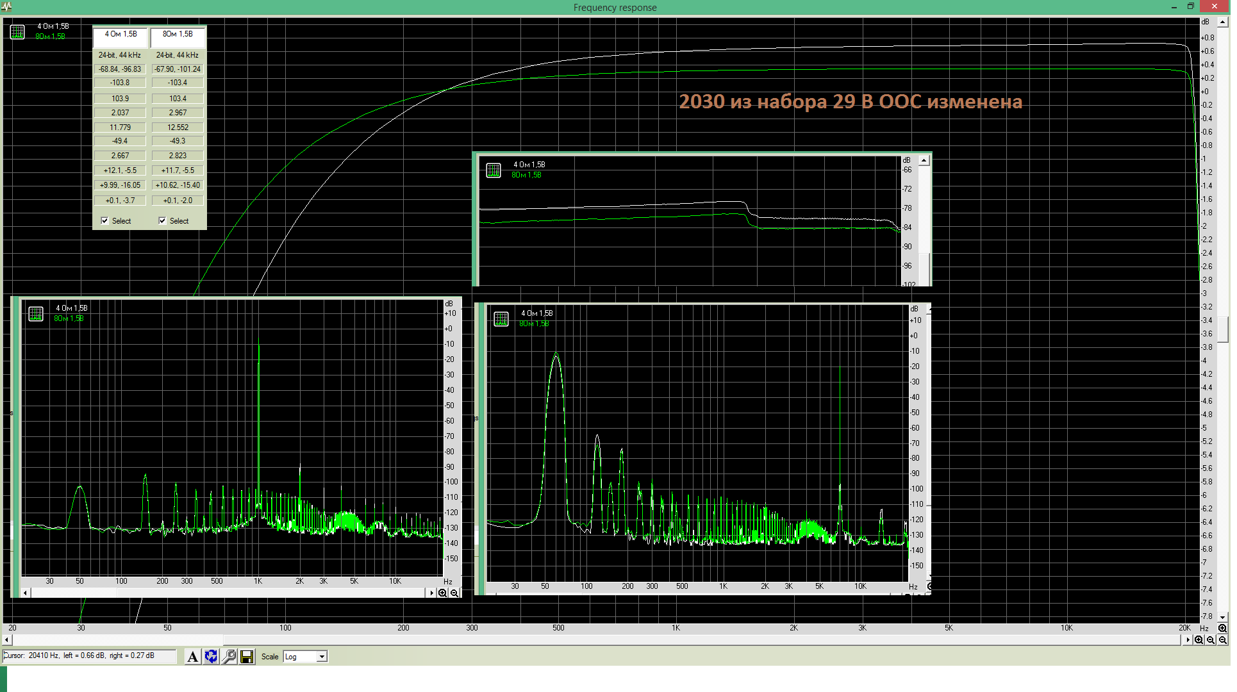Click the '+0.1, -3.7' table cell
This screenshot has height=692, width=1237.
click(120, 201)
